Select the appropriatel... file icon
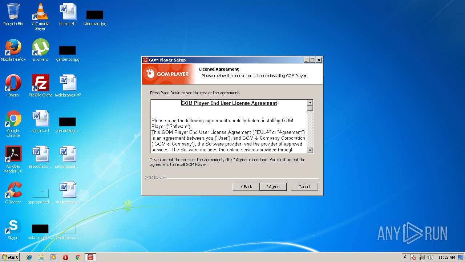The width and height of the screenshot is (465, 262). click(40, 196)
